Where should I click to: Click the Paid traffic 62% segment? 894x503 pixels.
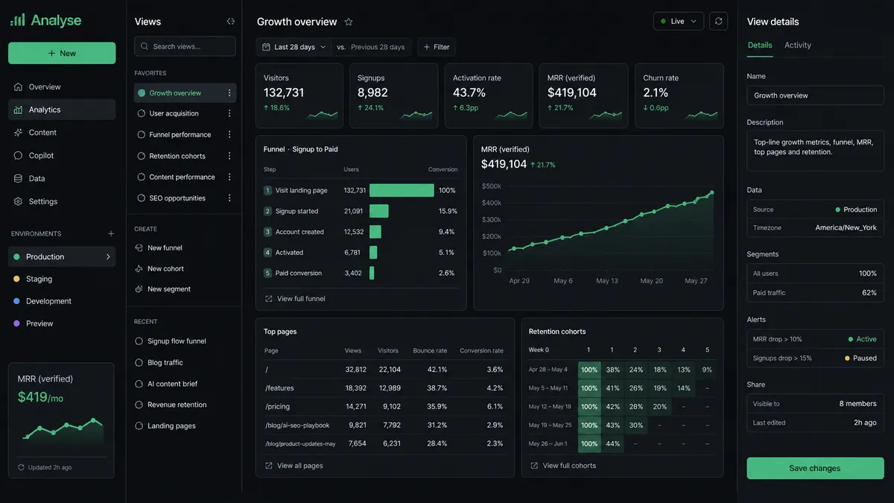pyautogui.click(x=815, y=293)
